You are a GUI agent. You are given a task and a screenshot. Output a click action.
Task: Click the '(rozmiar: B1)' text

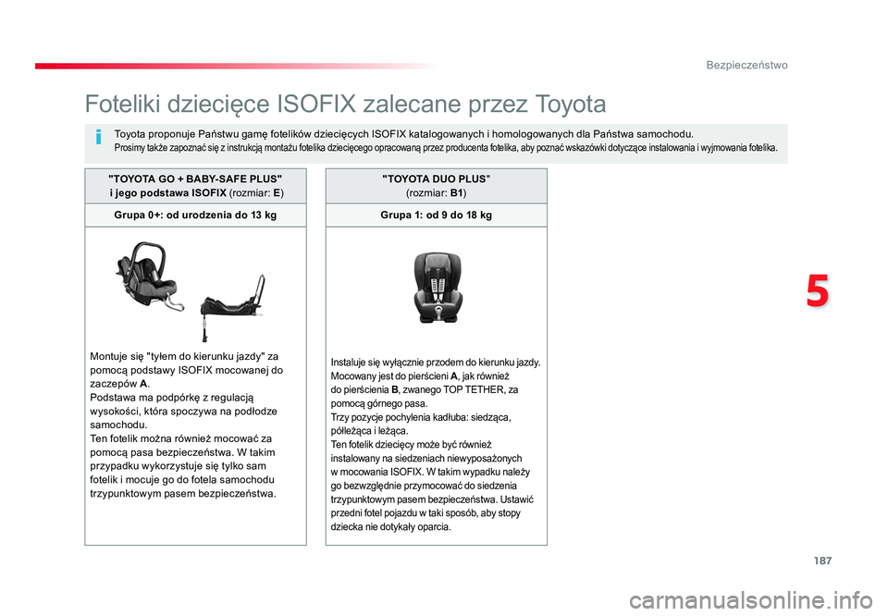point(436,193)
